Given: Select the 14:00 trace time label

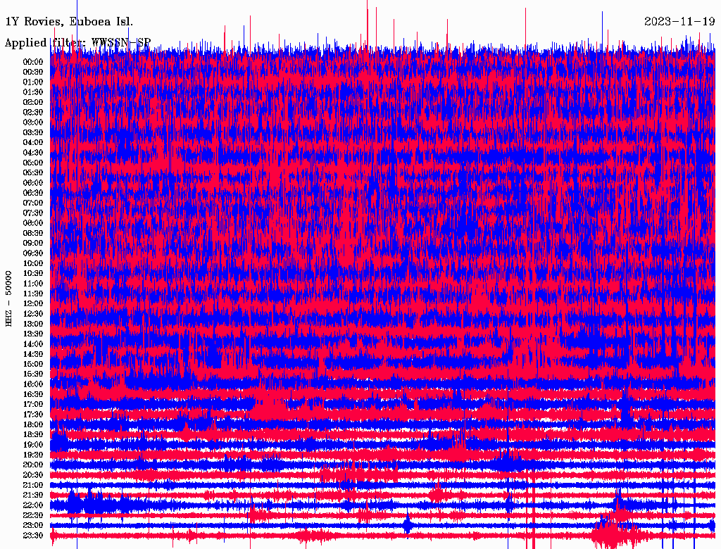Looking at the screenshot, I should [32, 343].
